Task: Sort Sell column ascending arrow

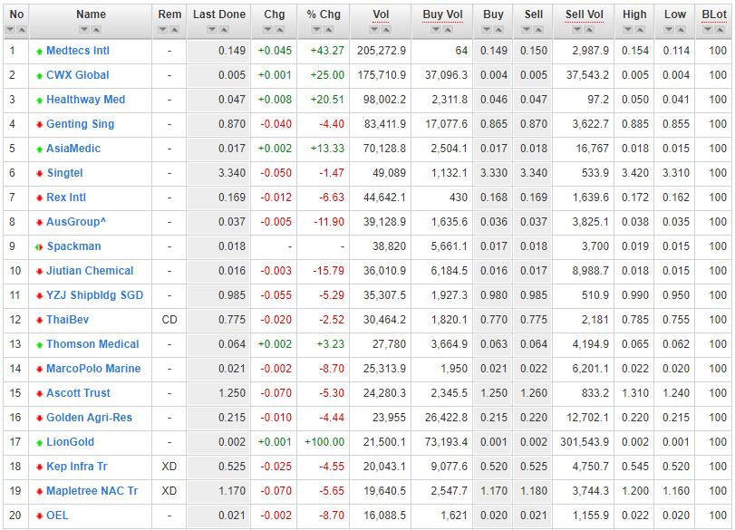Action: point(539,30)
